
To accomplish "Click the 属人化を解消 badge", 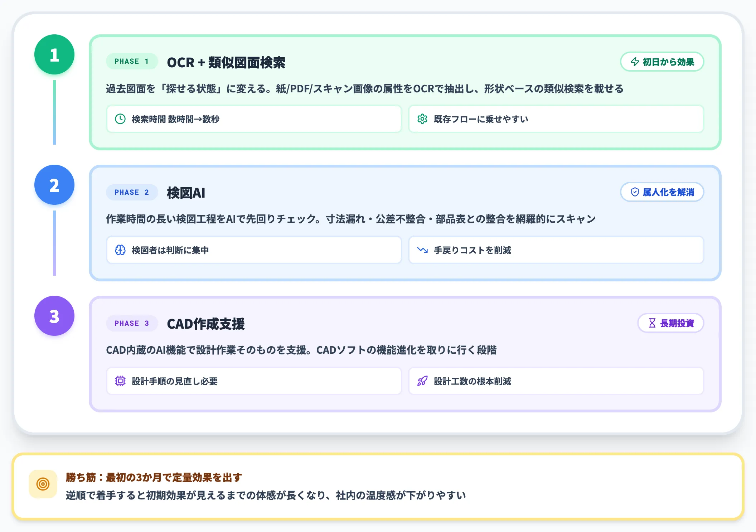I will 662,192.
